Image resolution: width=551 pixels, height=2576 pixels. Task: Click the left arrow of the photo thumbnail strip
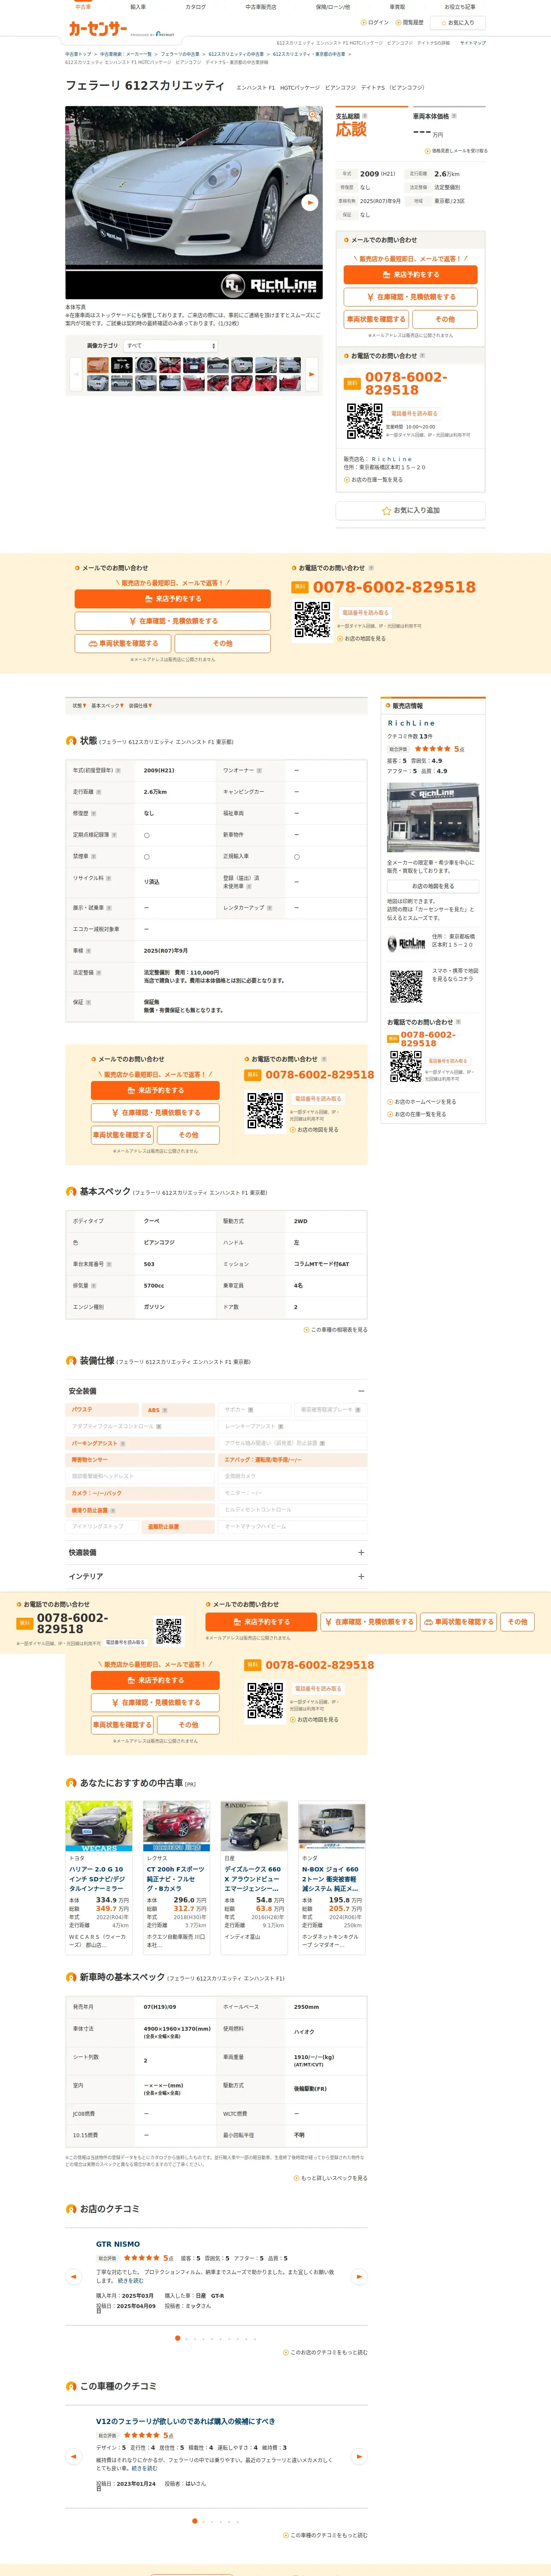pos(76,373)
